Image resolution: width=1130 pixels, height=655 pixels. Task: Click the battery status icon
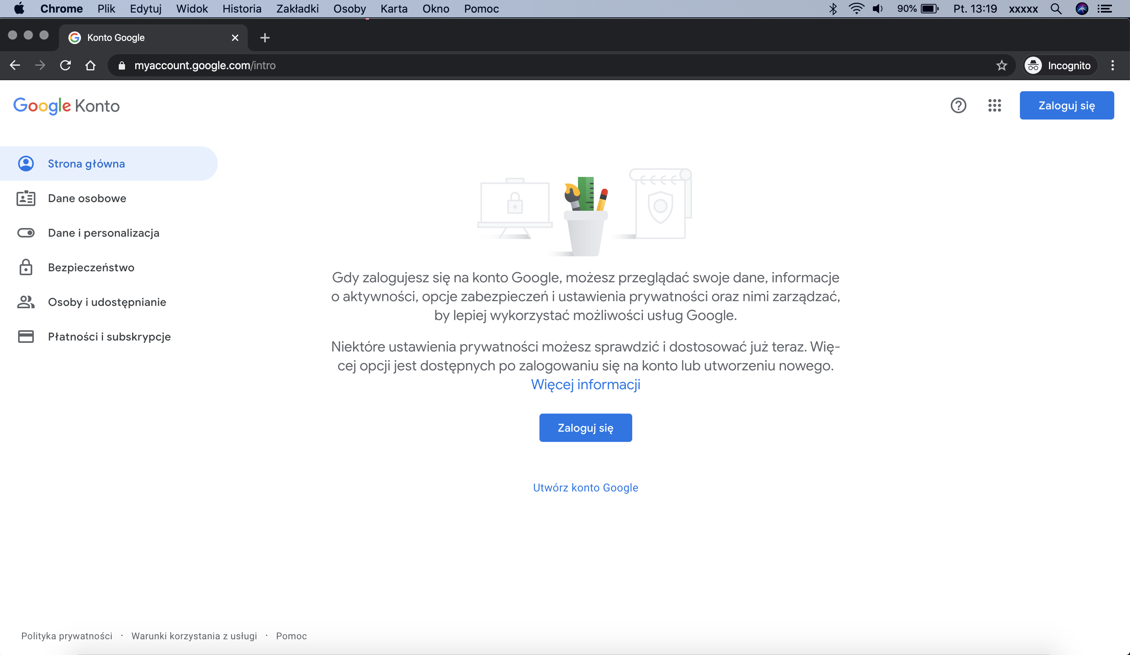[929, 9]
